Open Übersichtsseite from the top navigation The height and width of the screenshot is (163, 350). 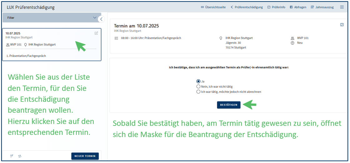213,7
